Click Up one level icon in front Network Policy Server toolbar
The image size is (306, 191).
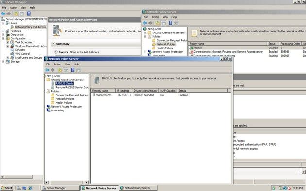click(60, 70)
